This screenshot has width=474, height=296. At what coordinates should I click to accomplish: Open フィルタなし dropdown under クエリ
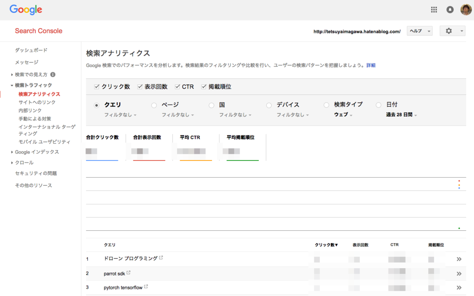pos(120,115)
